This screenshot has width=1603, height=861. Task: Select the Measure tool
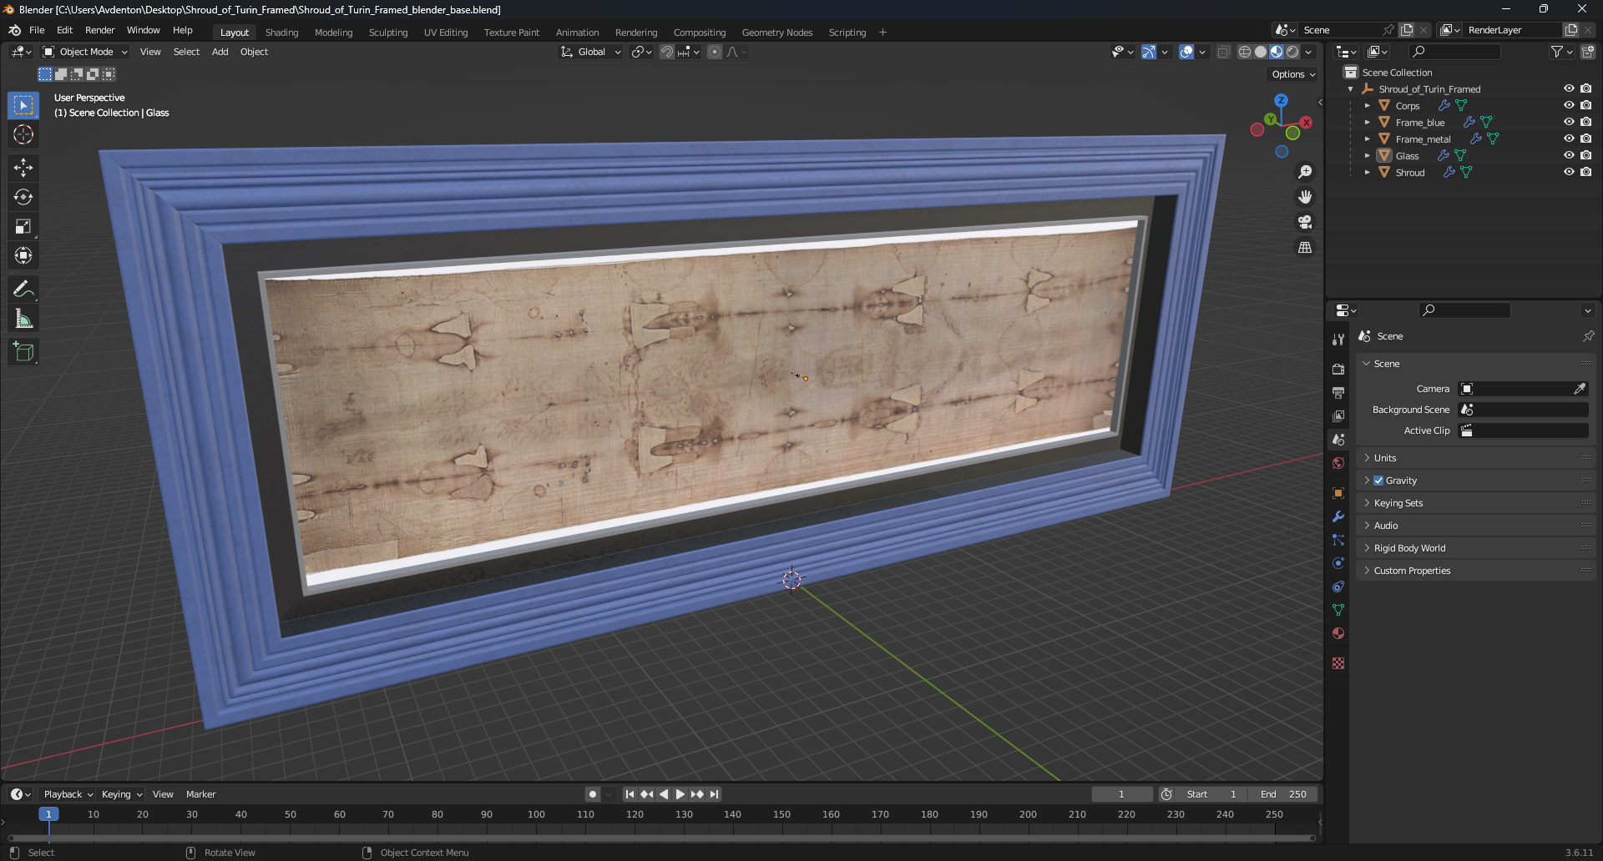[x=23, y=319]
